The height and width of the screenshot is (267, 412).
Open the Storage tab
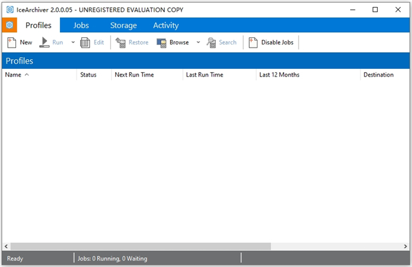pos(123,25)
